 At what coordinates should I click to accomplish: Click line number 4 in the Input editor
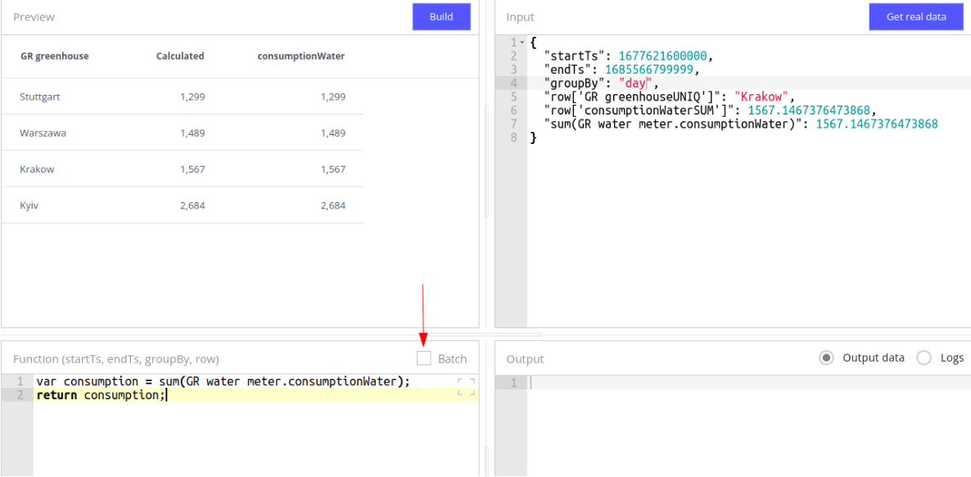coord(513,82)
